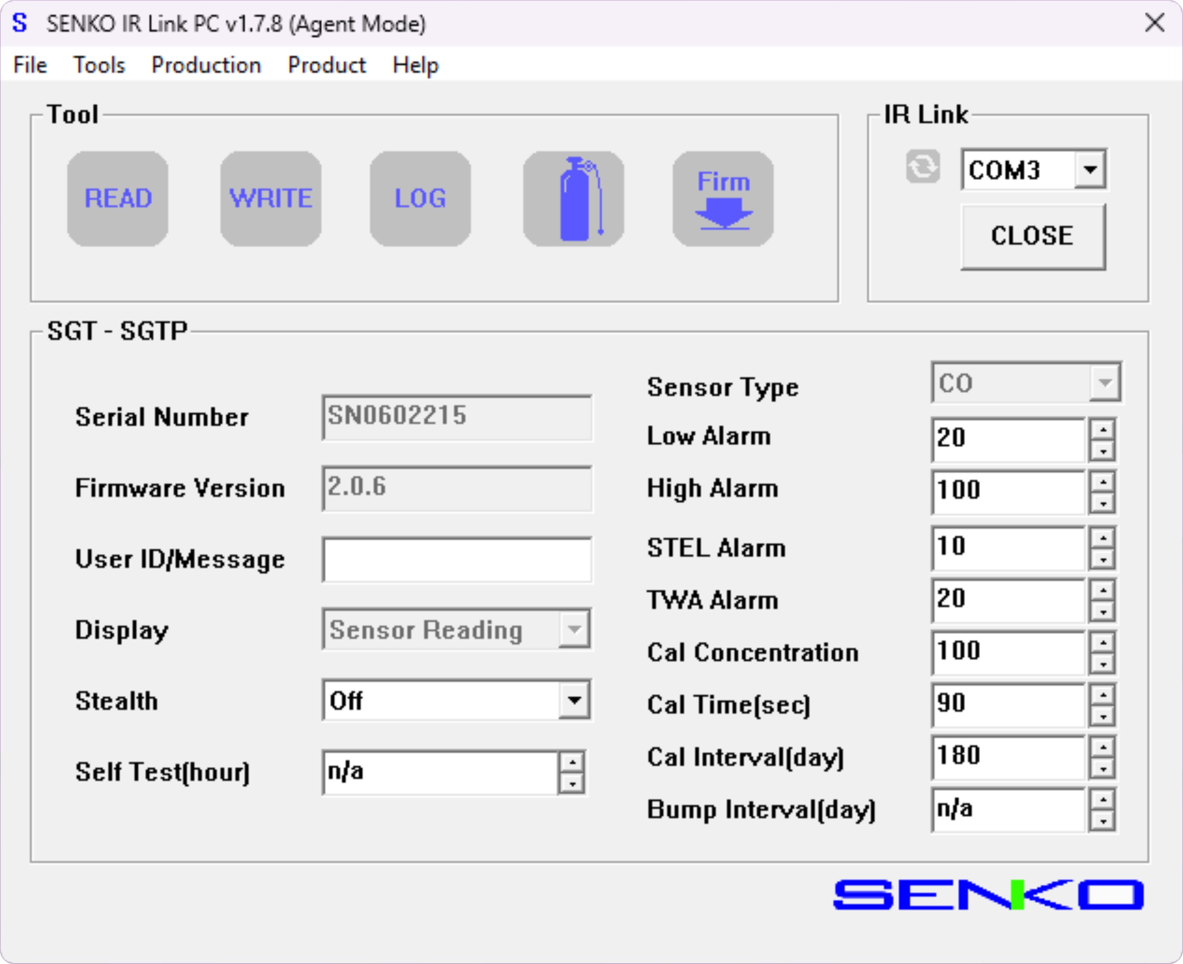
Task: Click the gas cylinder calibration icon
Action: coord(573,198)
